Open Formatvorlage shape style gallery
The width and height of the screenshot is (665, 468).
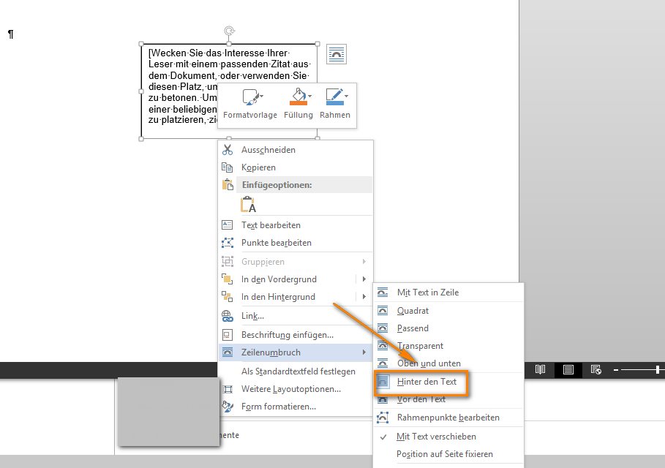click(250, 97)
